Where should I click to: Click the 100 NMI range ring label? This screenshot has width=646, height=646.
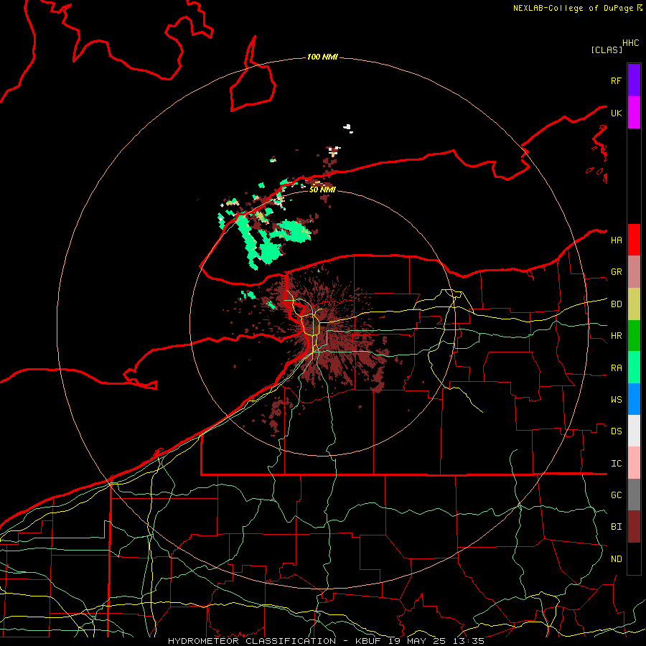pyautogui.click(x=322, y=57)
